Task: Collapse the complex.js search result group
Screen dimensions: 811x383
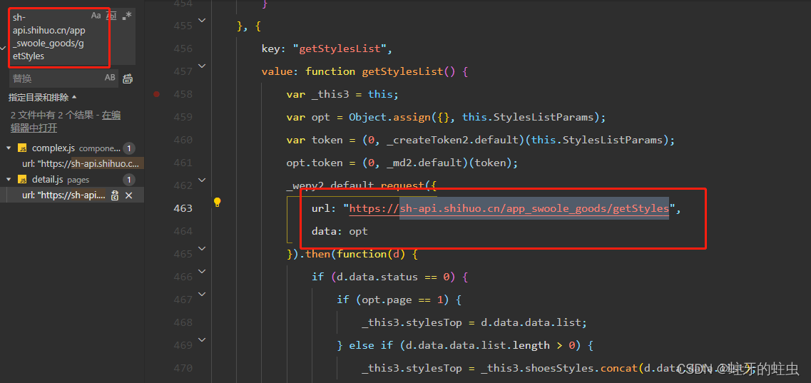Action: [9, 148]
